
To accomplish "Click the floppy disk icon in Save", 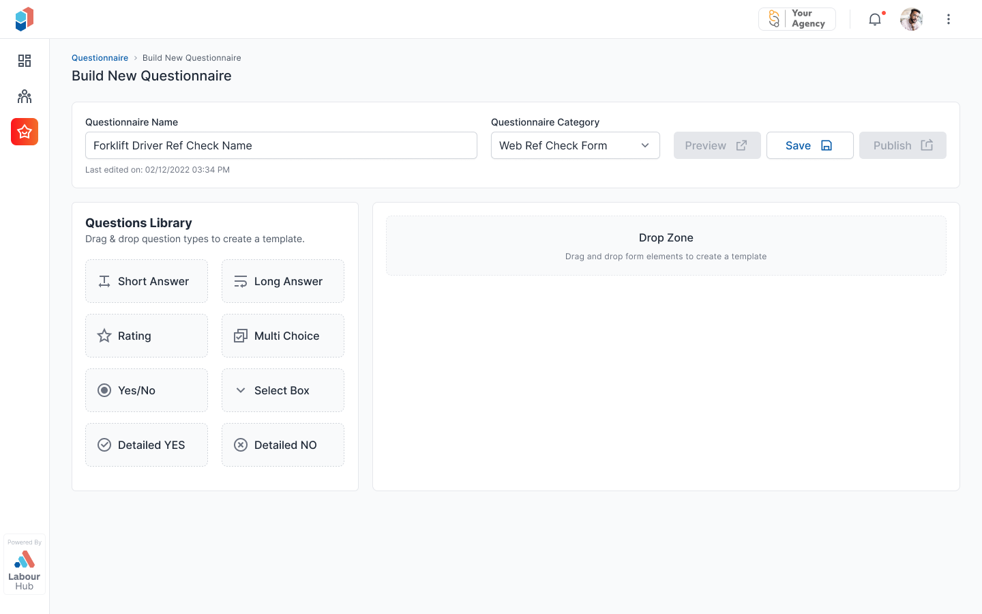I will (827, 145).
